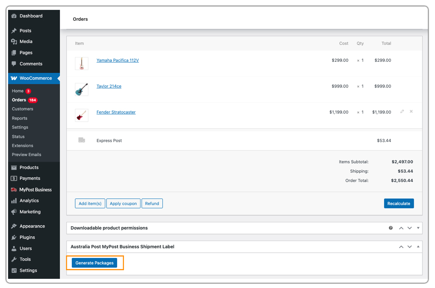435x288 pixels.
Task: Click the Recalculate button
Action: [398, 203]
